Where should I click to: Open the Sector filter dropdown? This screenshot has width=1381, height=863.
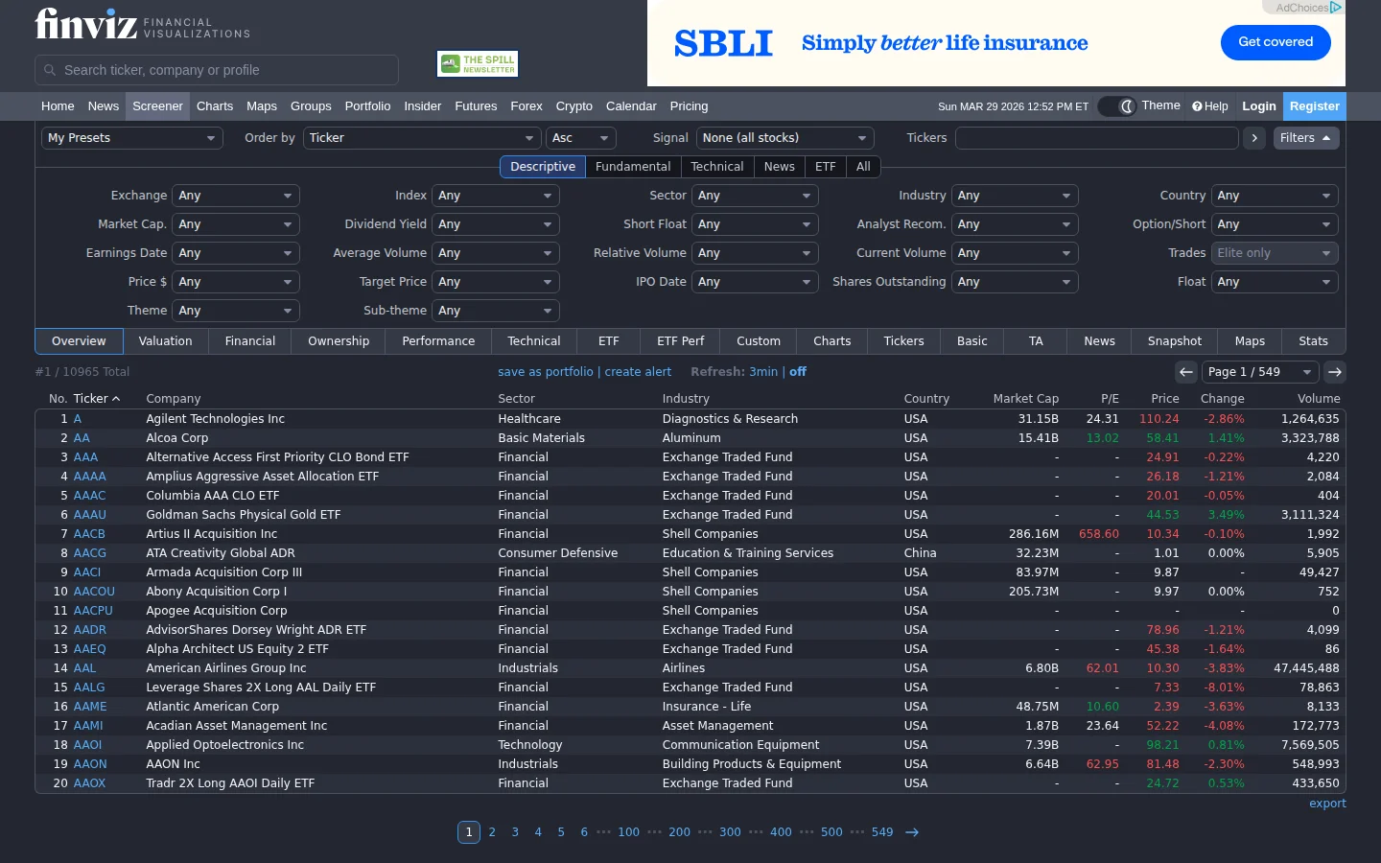[x=754, y=196]
